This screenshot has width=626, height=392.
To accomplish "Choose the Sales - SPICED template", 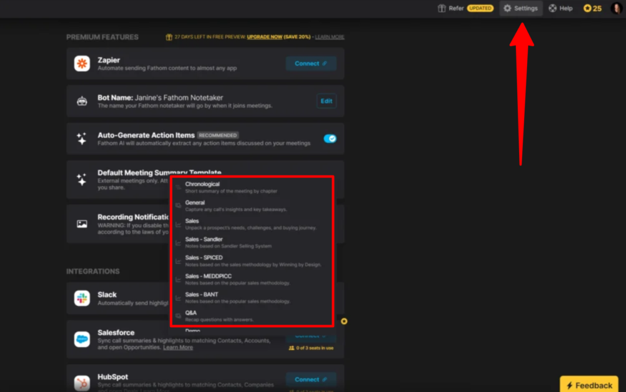I will point(204,258).
